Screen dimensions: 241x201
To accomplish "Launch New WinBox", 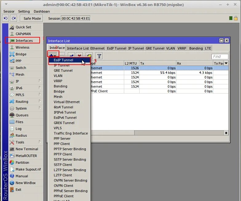I will tap(26, 183).
